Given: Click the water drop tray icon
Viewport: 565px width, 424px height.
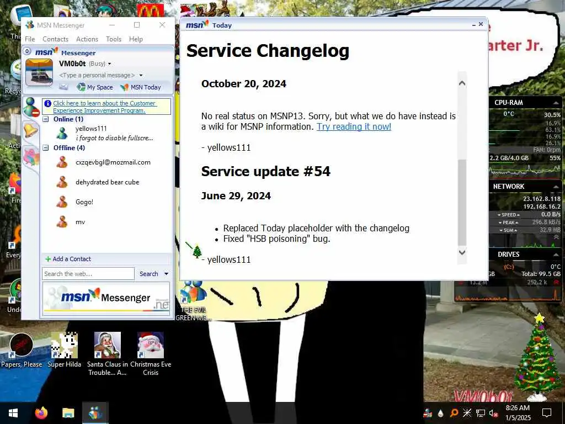Looking at the screenshot, I should pyautogui.click(x=440, y=413).
